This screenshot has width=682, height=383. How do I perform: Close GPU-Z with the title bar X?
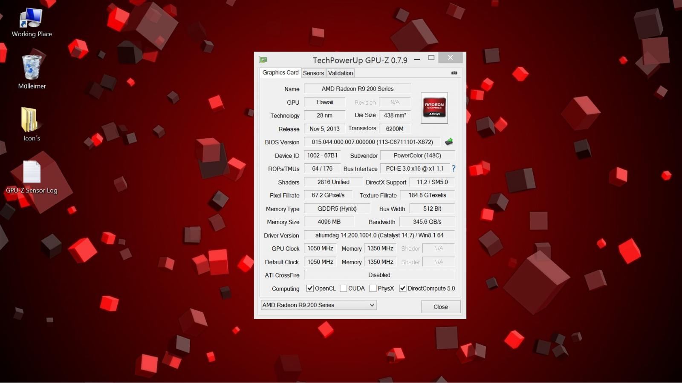coord(451,57)
